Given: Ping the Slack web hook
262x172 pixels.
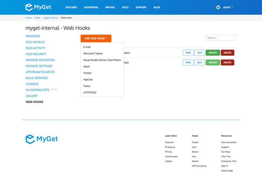Looking at the screenshot, I should tap(188, 62).
